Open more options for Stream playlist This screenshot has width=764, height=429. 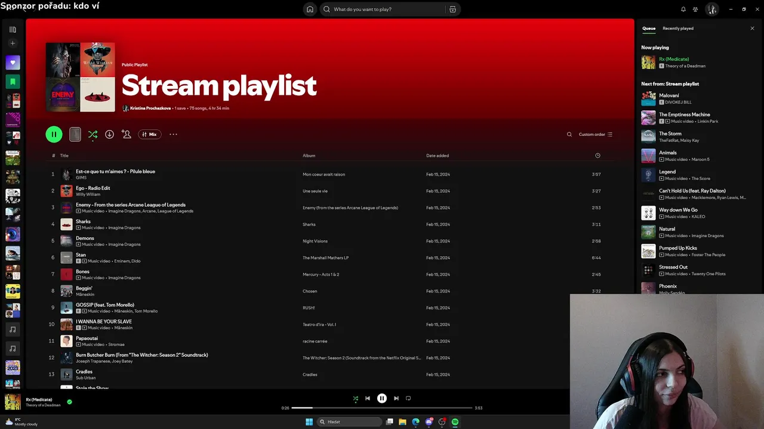173,135
